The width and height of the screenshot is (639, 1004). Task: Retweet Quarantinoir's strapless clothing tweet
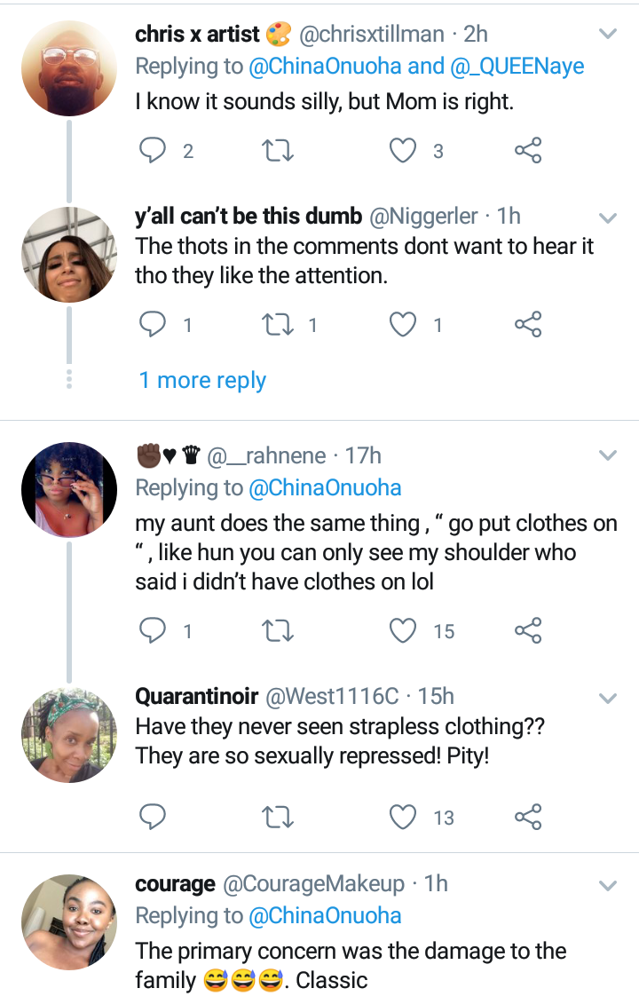click(x=280, y=817)
